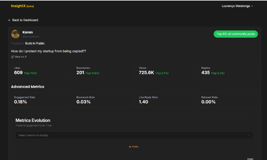Viewport: 267px width, 160px height.
Task: Click the Top 7.0% likes ranking text
Action: pyautogui.click(x=30, y=73)
